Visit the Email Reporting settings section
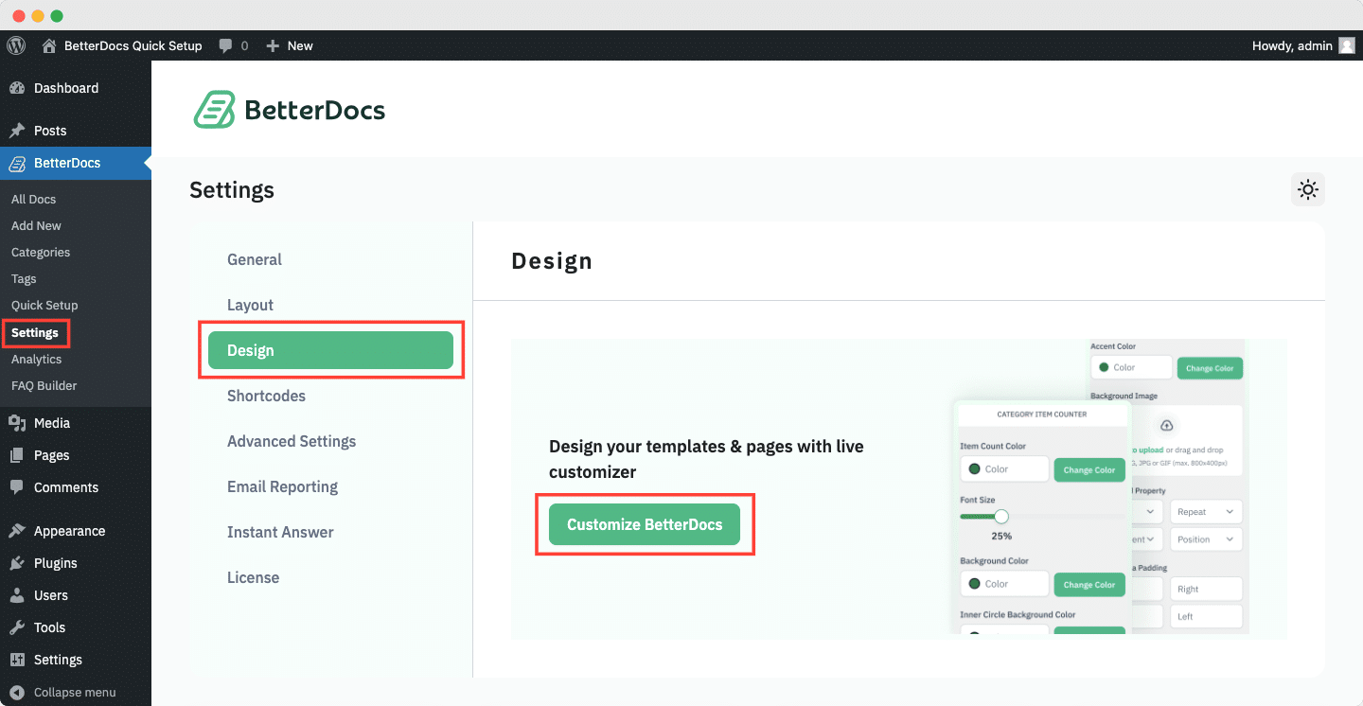The image size is (1363, 706). pyautogui.click(x=282, y=486)
